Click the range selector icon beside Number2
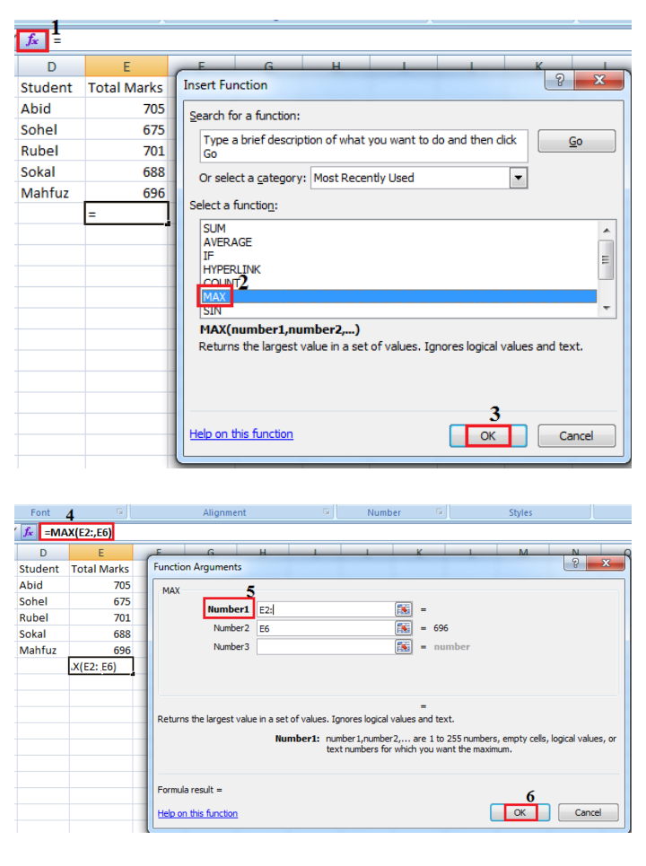 pos(404,628)
